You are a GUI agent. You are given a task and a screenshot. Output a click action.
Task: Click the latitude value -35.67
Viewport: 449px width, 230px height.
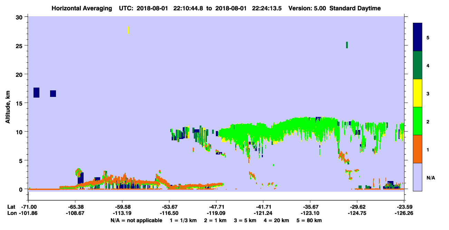point(310,207)
